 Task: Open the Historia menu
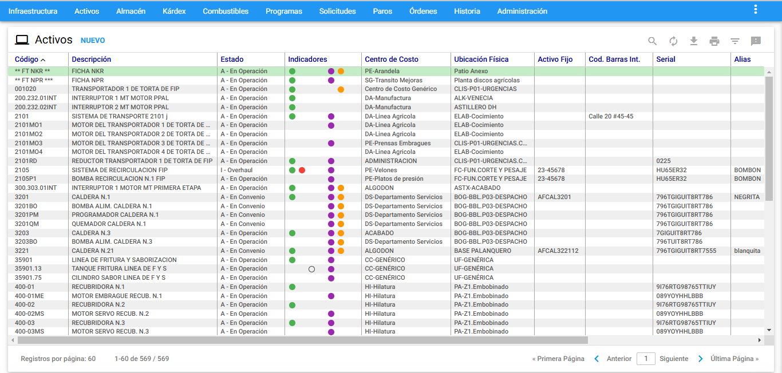click(467, 11)
